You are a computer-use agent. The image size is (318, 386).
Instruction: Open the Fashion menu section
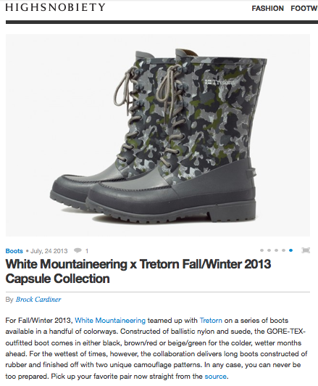(x=267, y=9)
